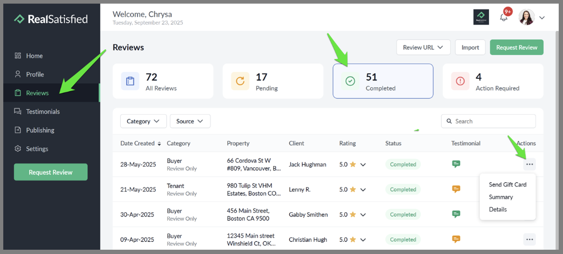Select the 28-May-2025 date cell

pyautogui.click(x=138, y=165)
